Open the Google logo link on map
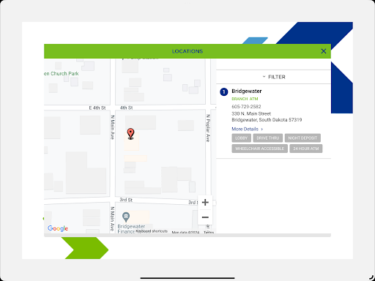The width and height of the screenshot is (375, 281). click(58, 228)
